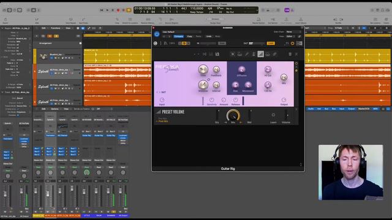Click the metronome icon in the Guitar Rig toolbar
Image resolution: width=392 pixels, height=220 pixels.
254,54
